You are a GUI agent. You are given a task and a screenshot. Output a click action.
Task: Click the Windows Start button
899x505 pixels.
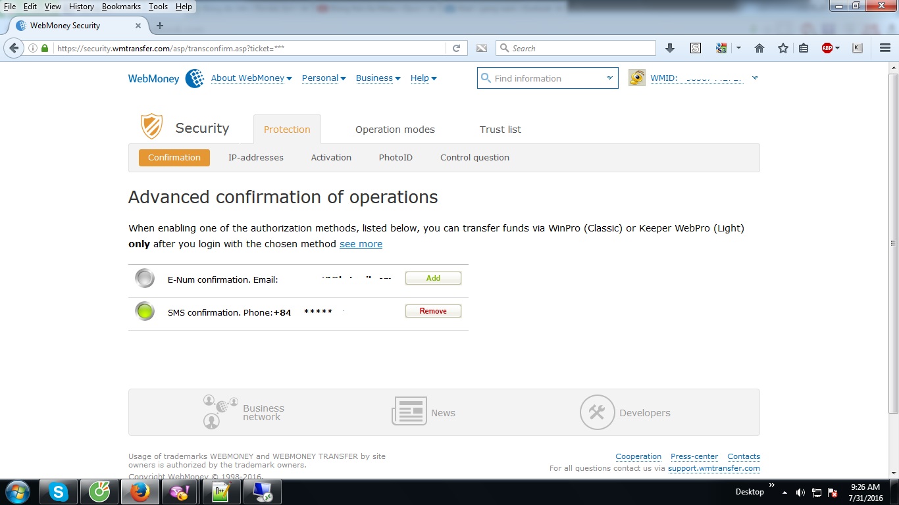coord(17,492)
